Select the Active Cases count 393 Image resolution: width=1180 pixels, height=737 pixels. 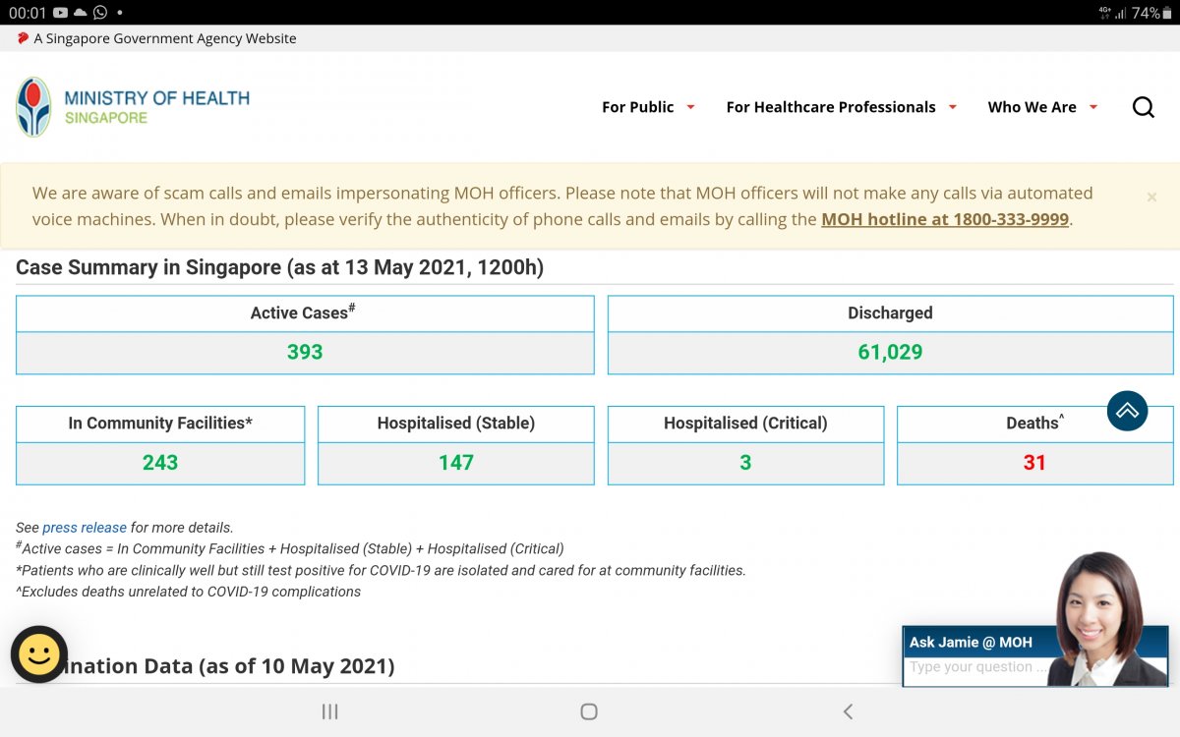pyautogui.click(x=305, y=352)
